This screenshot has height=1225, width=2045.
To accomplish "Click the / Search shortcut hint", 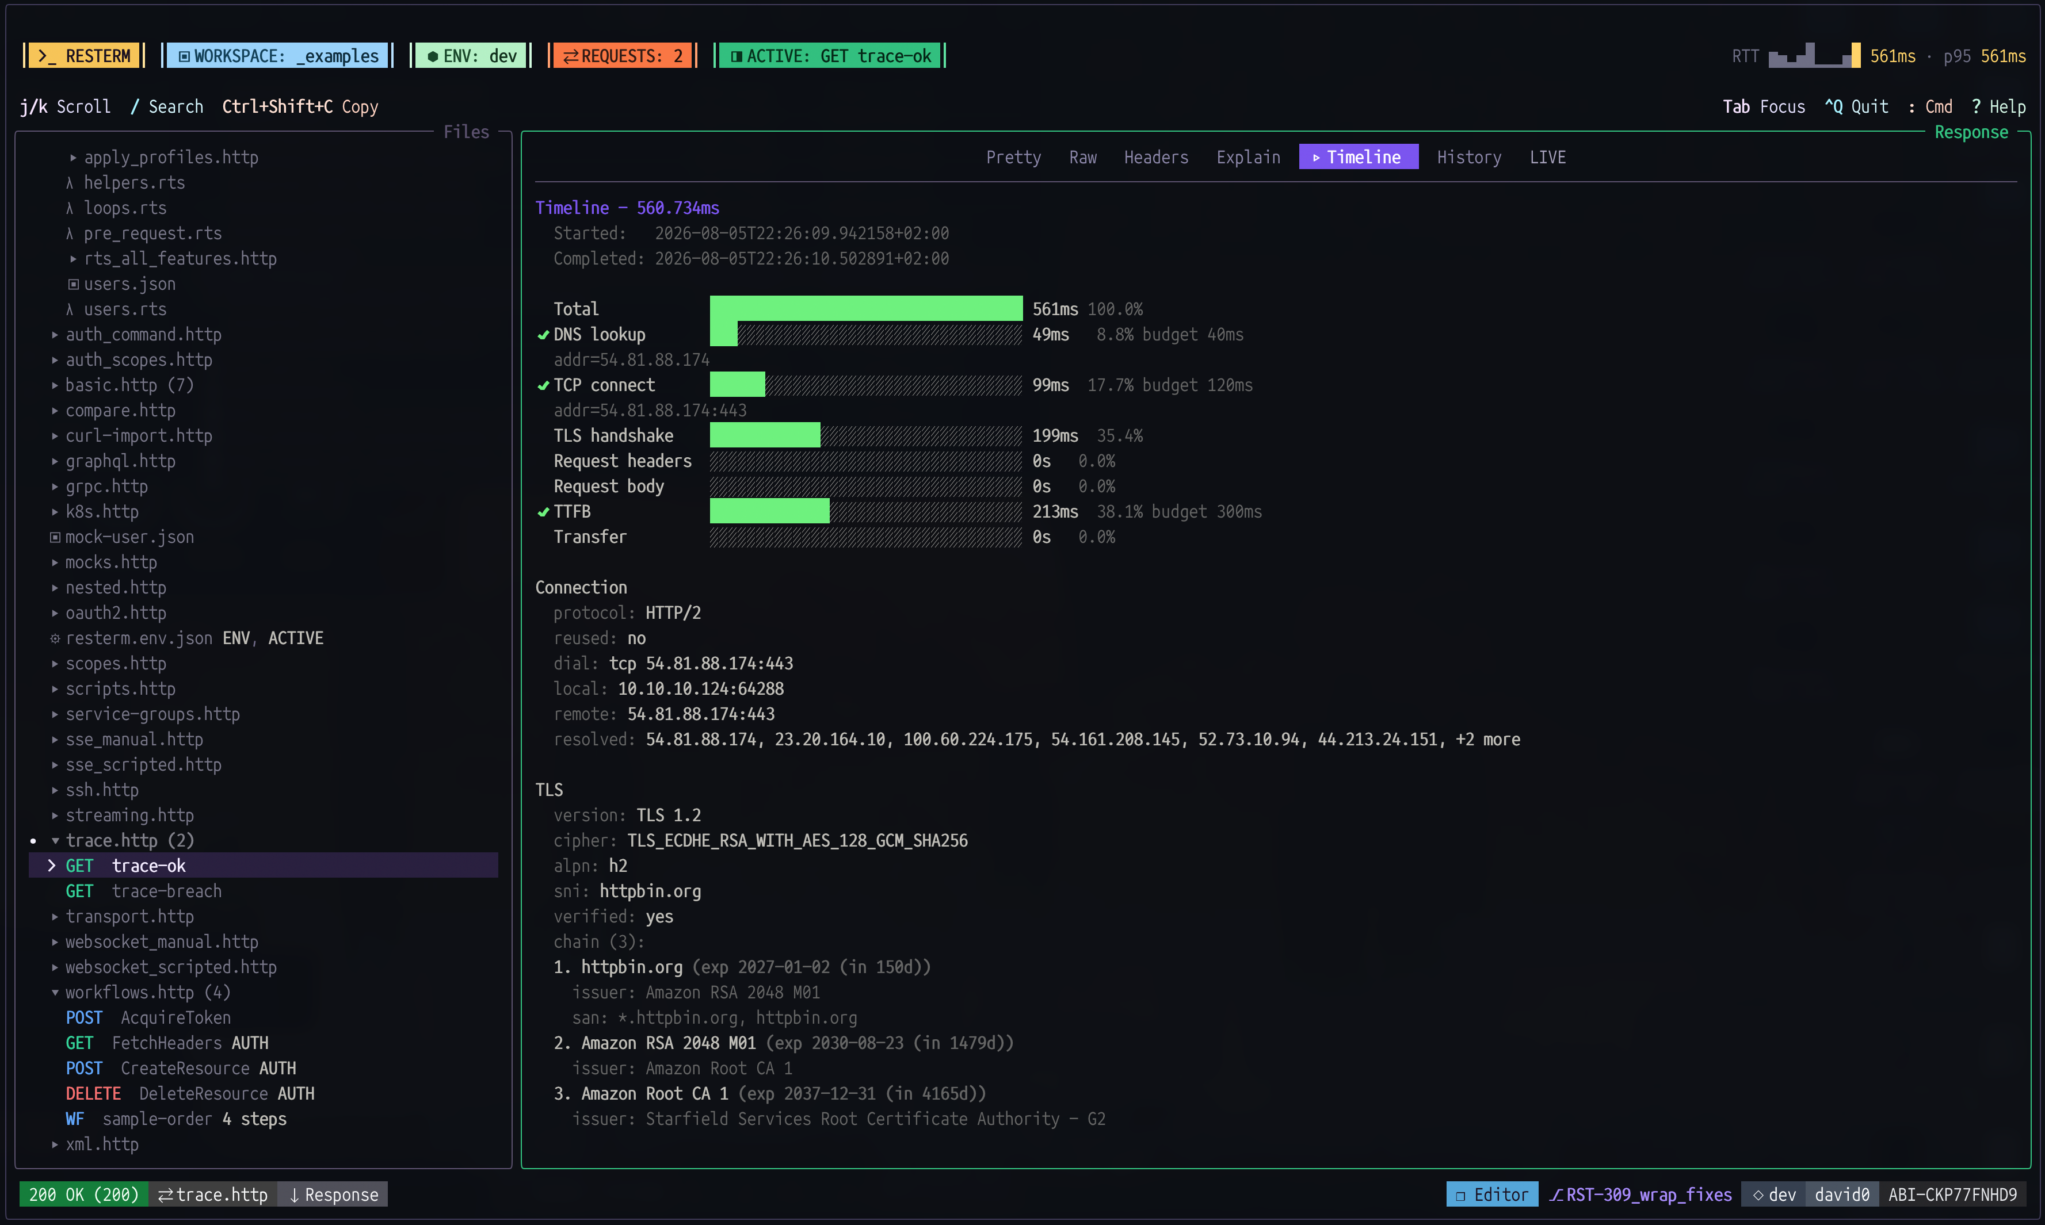I will click(167, 106).
